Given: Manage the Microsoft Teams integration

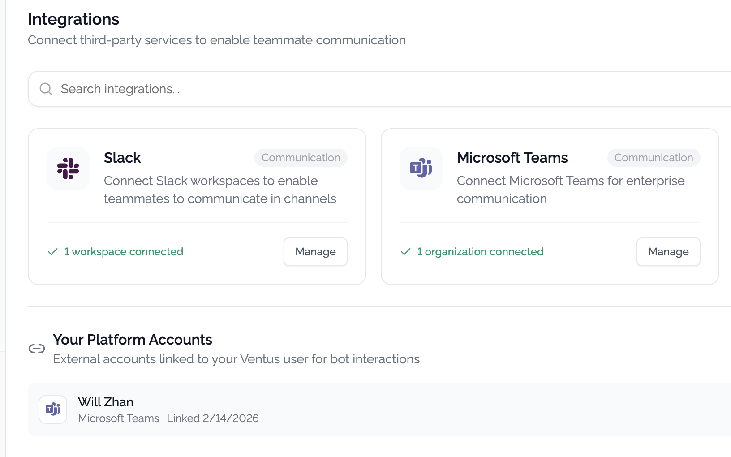Looking at the screenshot, I should tap(668, 252).
